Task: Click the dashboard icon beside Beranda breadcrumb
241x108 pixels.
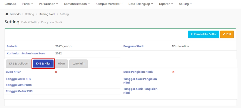Action: click(x=7, y=14)
